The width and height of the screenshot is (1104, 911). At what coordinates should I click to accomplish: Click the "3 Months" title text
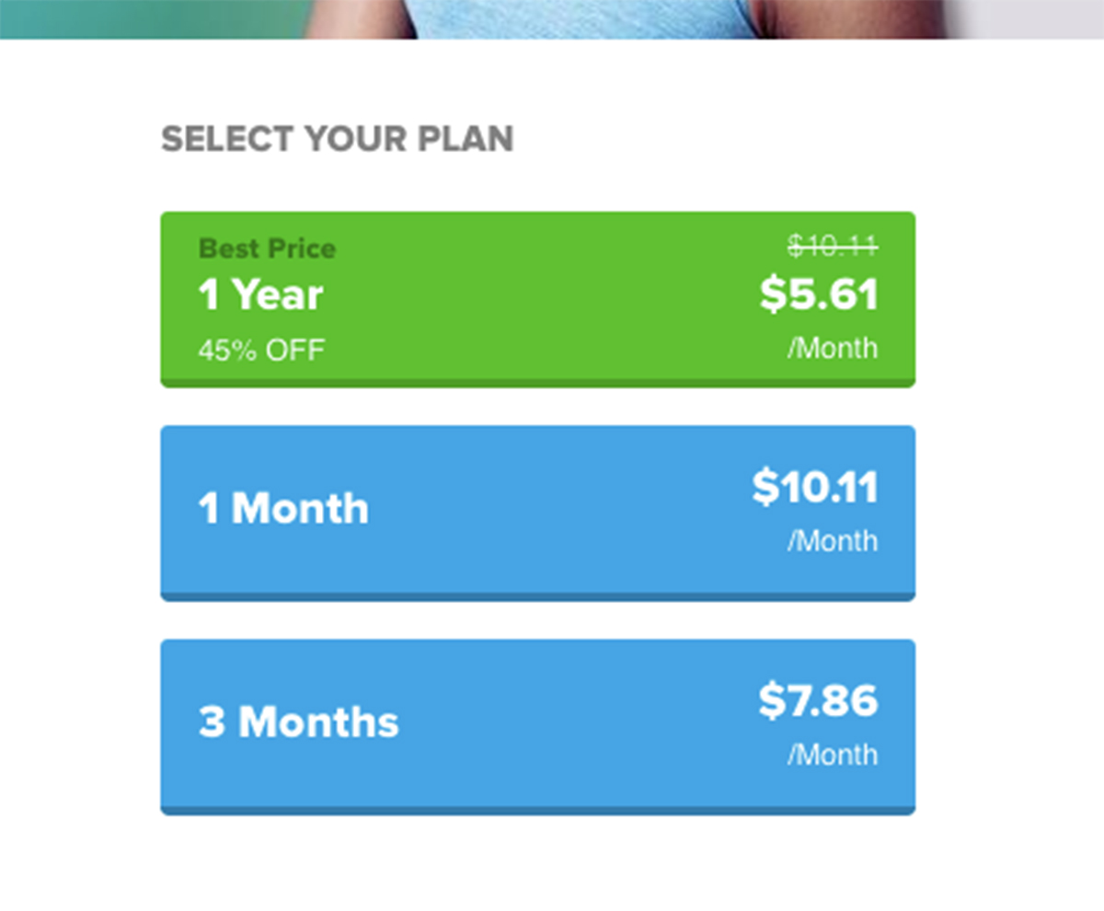point(299,722)
